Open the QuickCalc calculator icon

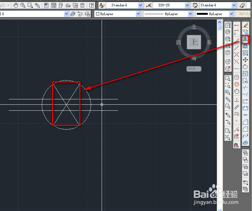click(83, 5)
